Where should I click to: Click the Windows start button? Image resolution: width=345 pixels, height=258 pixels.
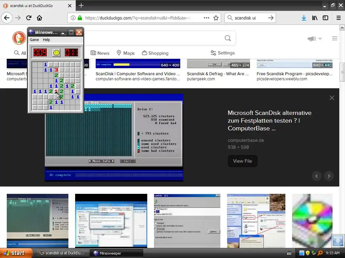coord(16,253)
